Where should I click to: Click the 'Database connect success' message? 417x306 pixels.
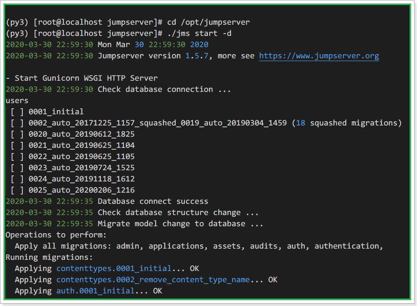point(153,201)
